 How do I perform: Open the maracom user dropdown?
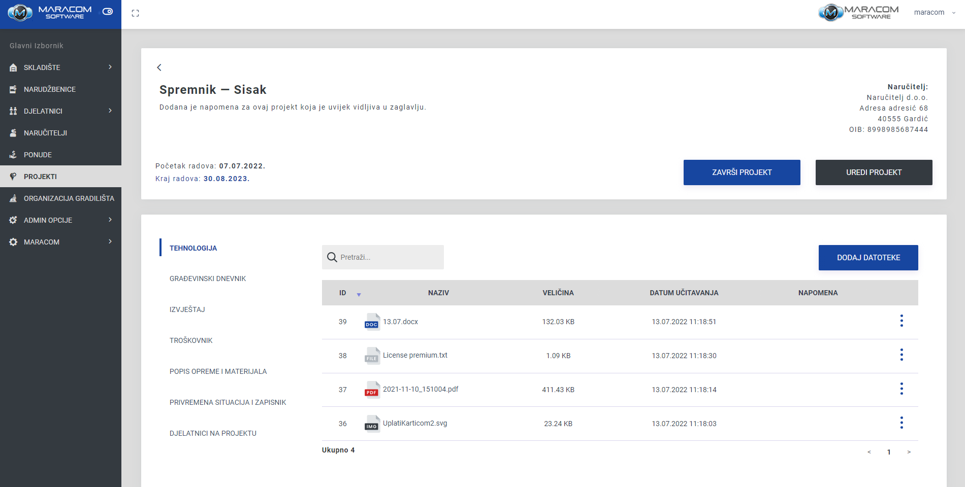coord(934,13)
